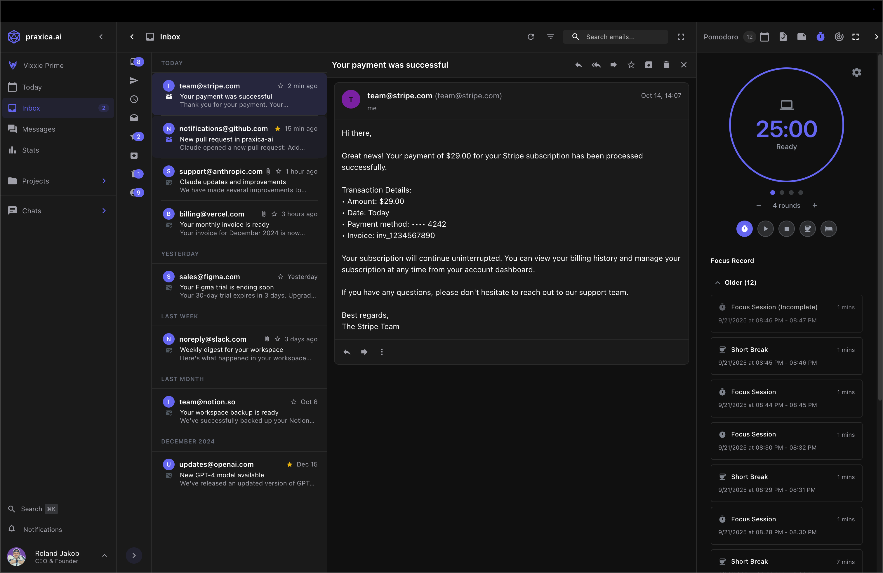The image size is (883, 573).
Task: Increase Pomodoro rounds with plus
Action: 814,205
